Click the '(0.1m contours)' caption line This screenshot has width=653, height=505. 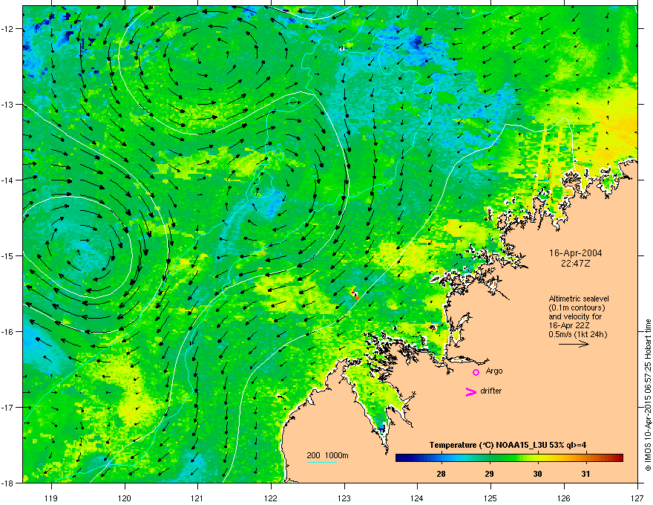(x=577, y=308)
